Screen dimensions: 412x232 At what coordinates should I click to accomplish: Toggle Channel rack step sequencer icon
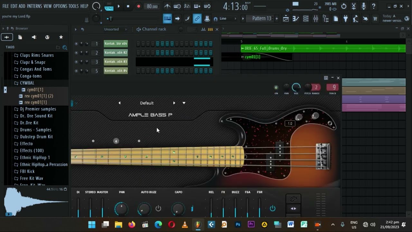coord(210,29)
